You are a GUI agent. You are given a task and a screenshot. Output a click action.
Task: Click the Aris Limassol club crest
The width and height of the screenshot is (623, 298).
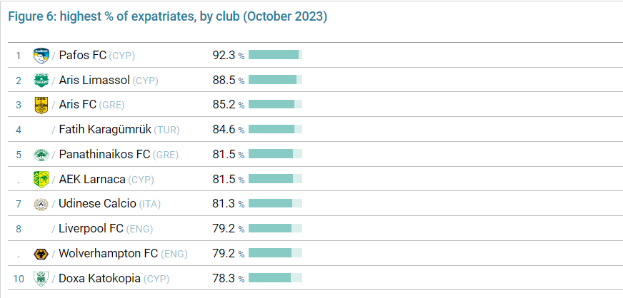41,81
